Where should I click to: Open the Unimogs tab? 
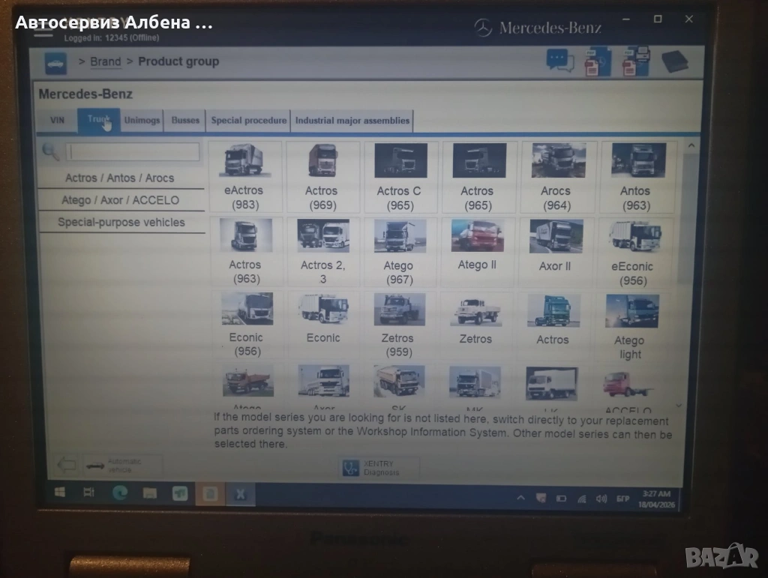click(142, 120)
